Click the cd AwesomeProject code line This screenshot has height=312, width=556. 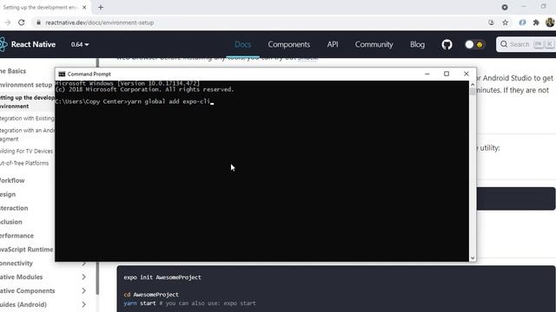coord(151,295)
